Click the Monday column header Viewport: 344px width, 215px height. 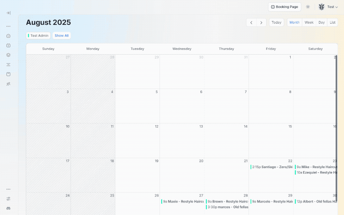[93, 49]
